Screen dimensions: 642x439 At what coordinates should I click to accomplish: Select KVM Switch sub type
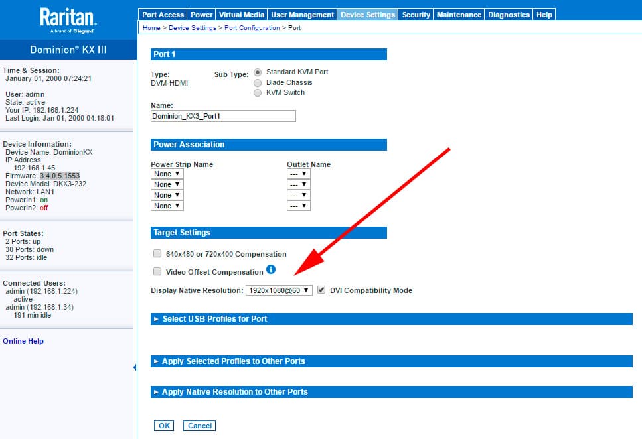[258, 93]
